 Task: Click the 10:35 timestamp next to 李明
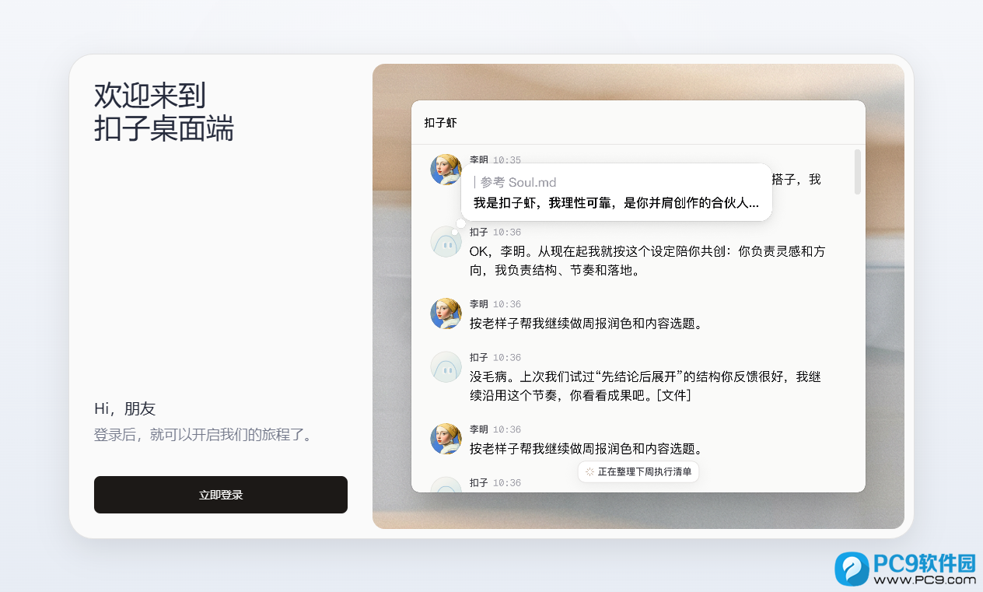(x=507, y=160)
